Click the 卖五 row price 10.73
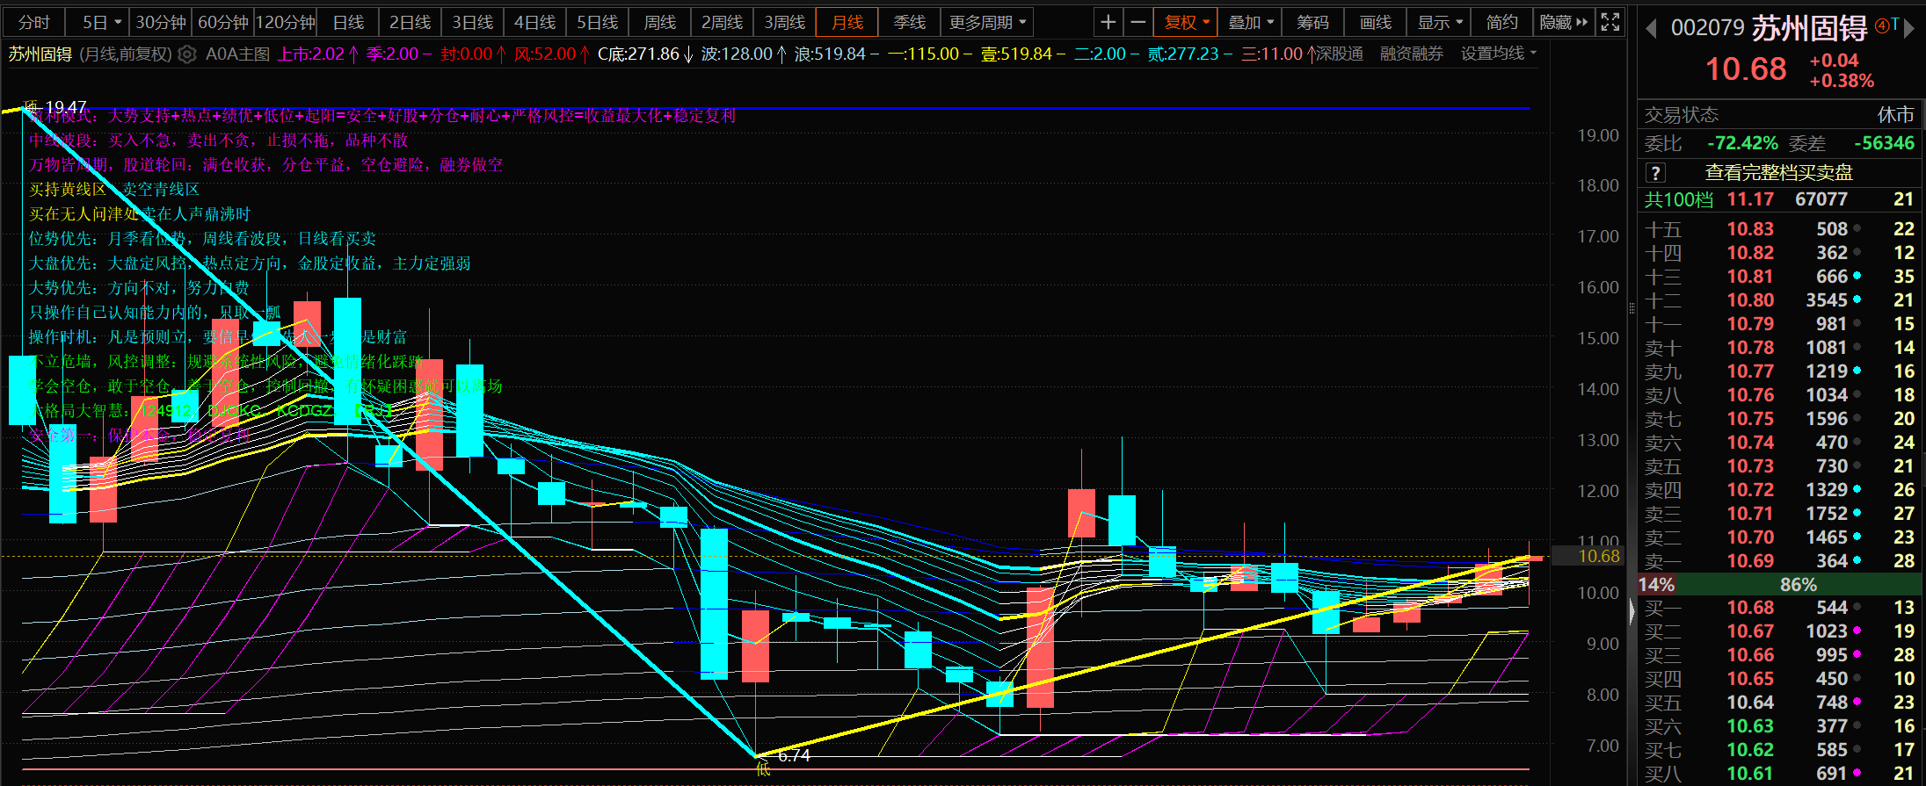The height and width of the screenshot is (786, 1926). click(1750, 465)
